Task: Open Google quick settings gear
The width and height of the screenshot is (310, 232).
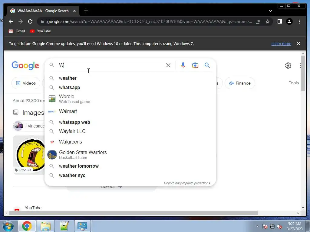Action: (288, 65)
